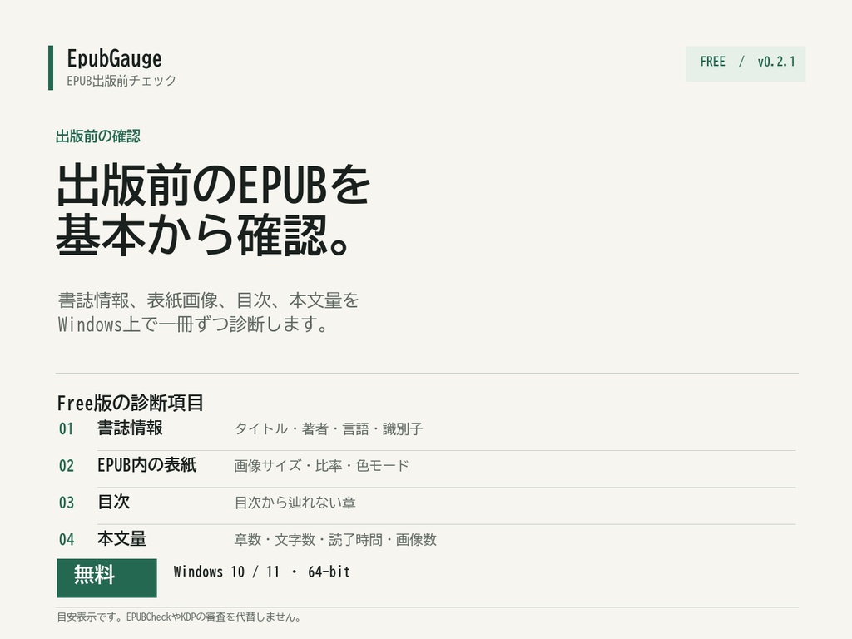Click the number "04" in the checklist

tap(67, 539)
